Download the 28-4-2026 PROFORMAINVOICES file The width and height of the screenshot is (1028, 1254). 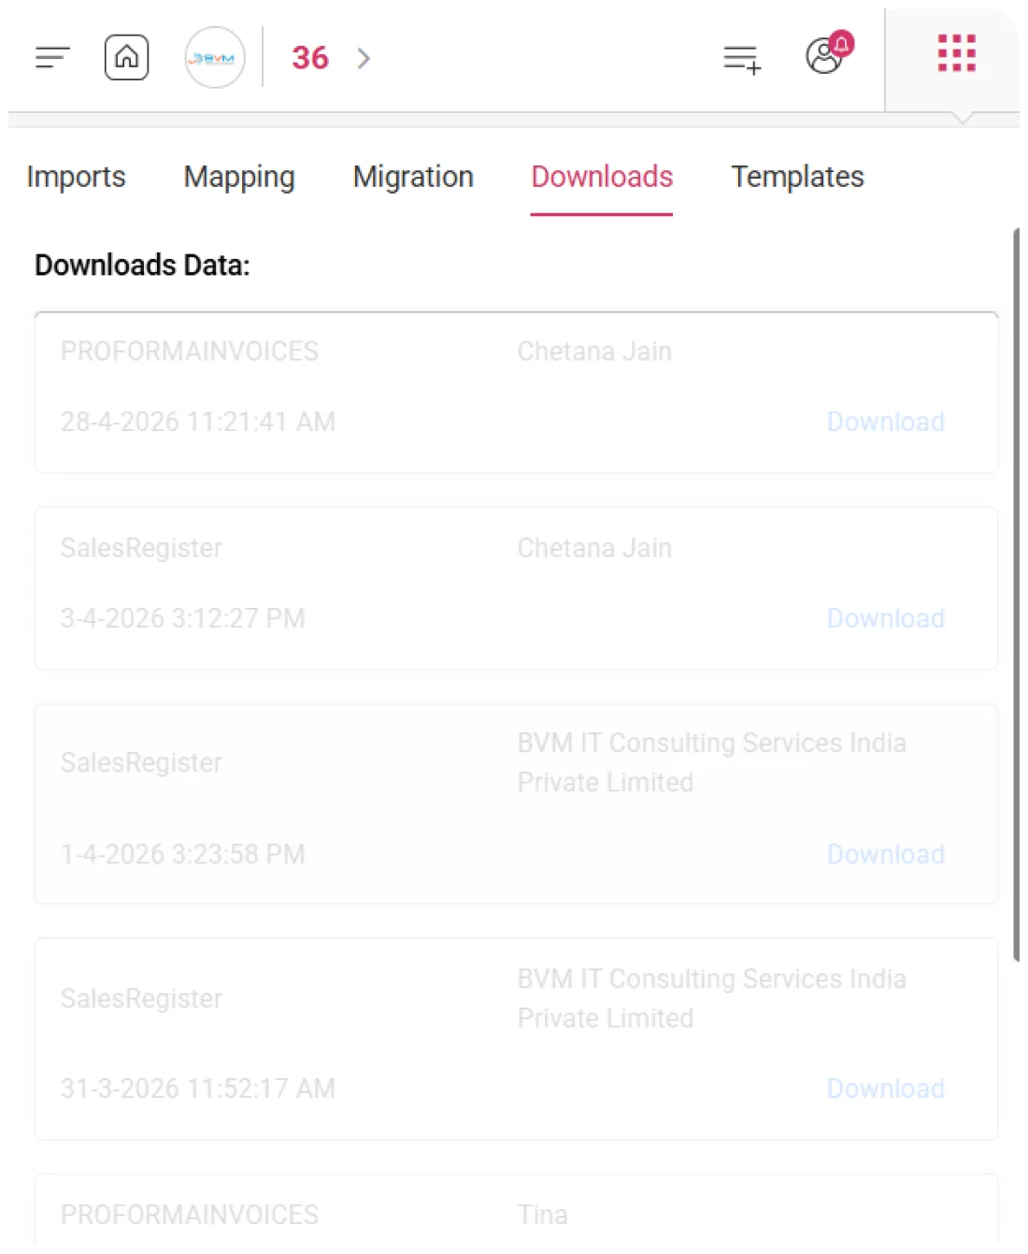coord(885,422)
